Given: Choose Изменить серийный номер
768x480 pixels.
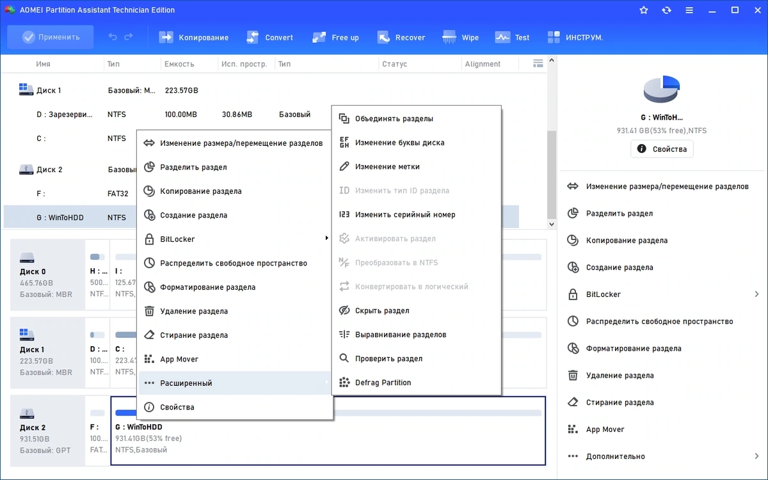Looking at the screenshot, I should coord(416,214).
